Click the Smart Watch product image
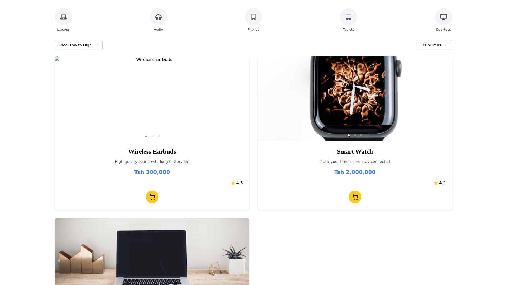The height and width of the screenshot is (285, 507). coord(355,99)
